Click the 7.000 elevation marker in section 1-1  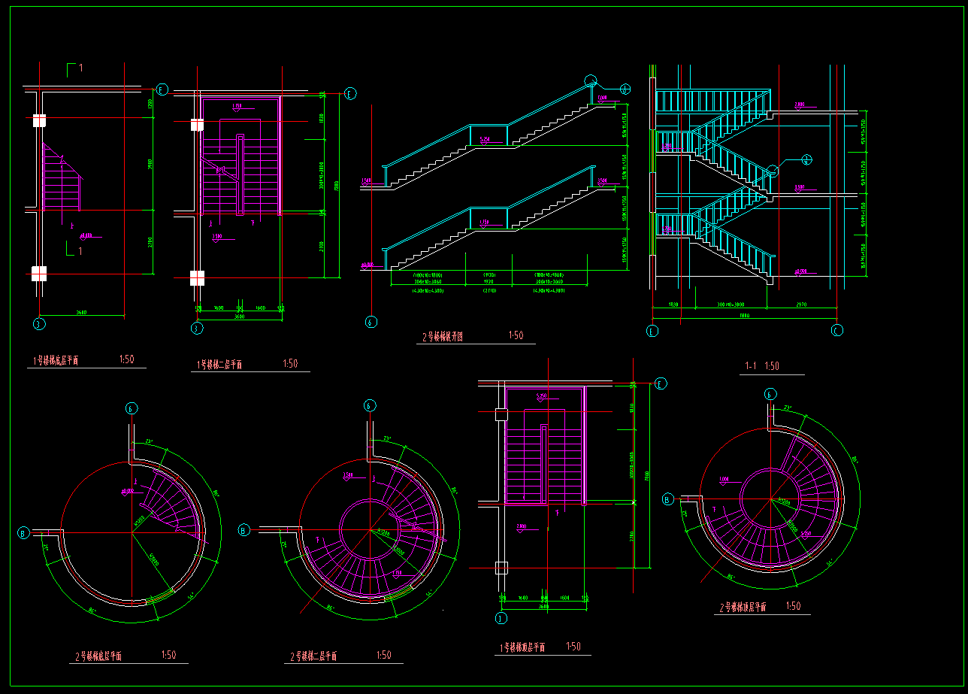800,105
